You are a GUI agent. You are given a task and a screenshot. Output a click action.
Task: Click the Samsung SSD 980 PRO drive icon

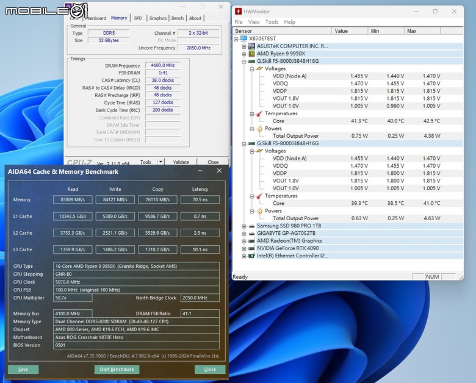pos(251,226)
